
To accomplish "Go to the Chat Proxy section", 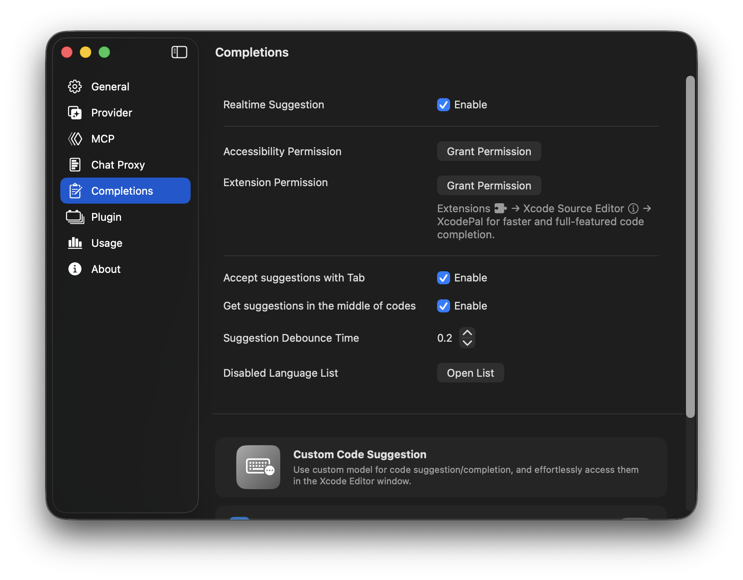I will click(x=125, y=165).
